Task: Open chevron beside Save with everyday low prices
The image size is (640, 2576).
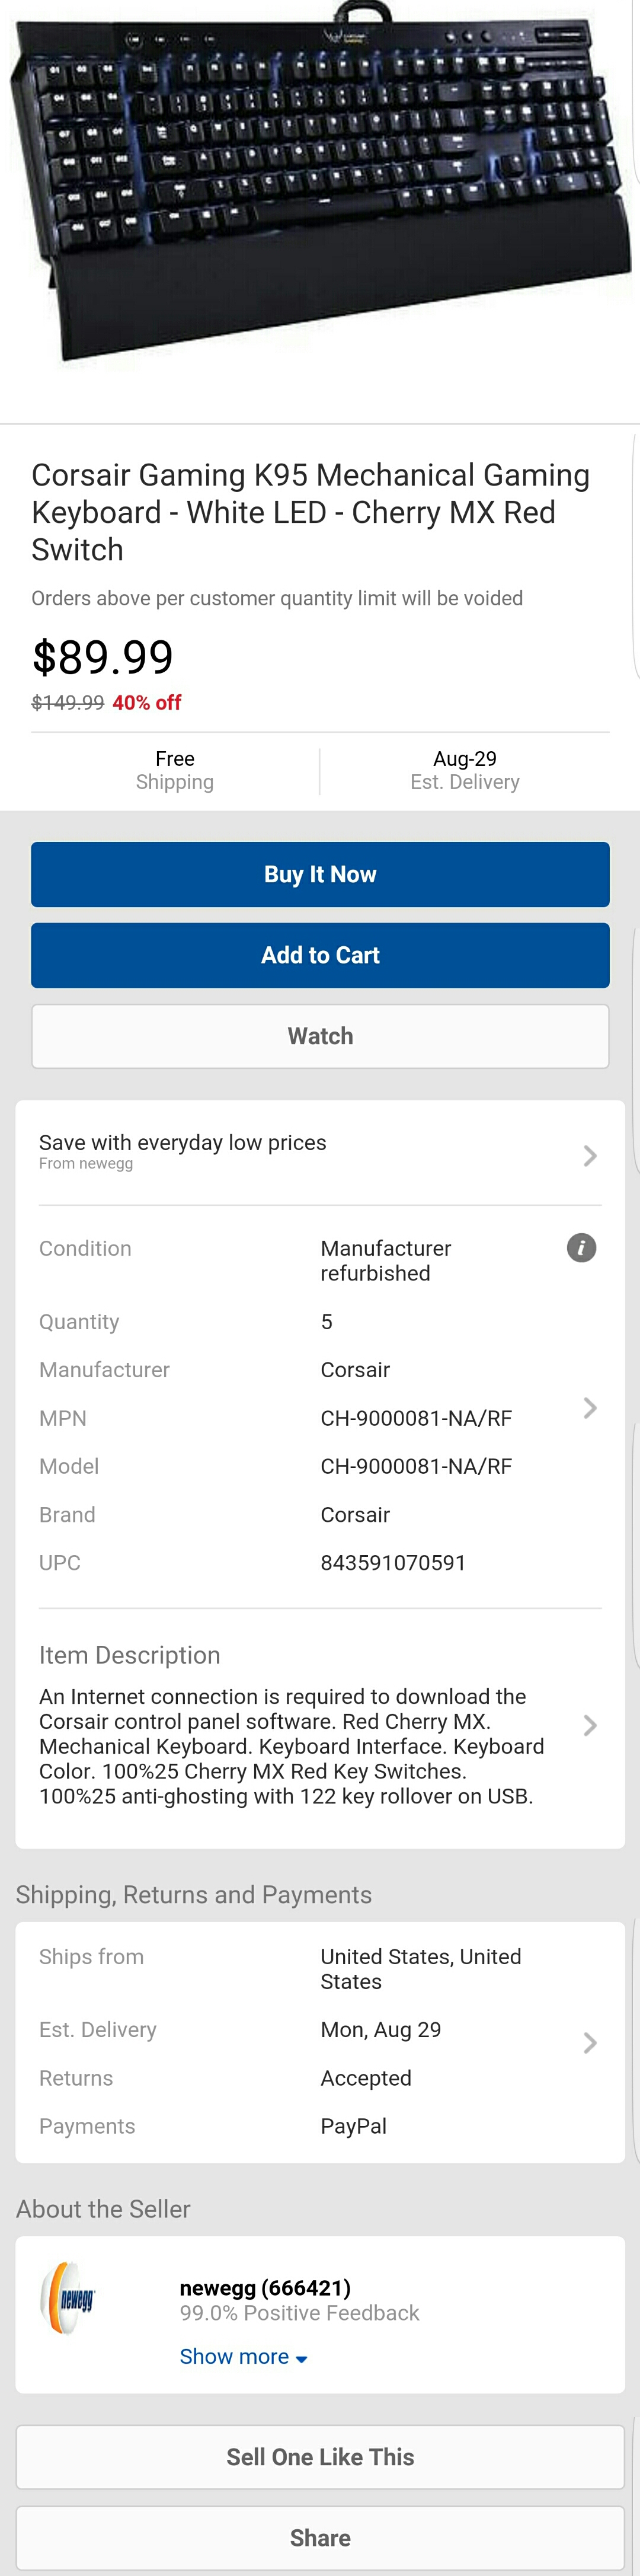Action: [589, 1155]
